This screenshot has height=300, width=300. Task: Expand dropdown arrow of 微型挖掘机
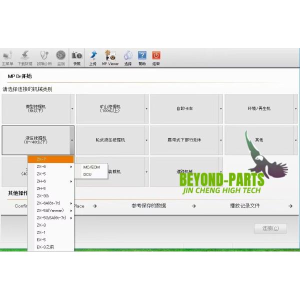click(x=72, y=108)
